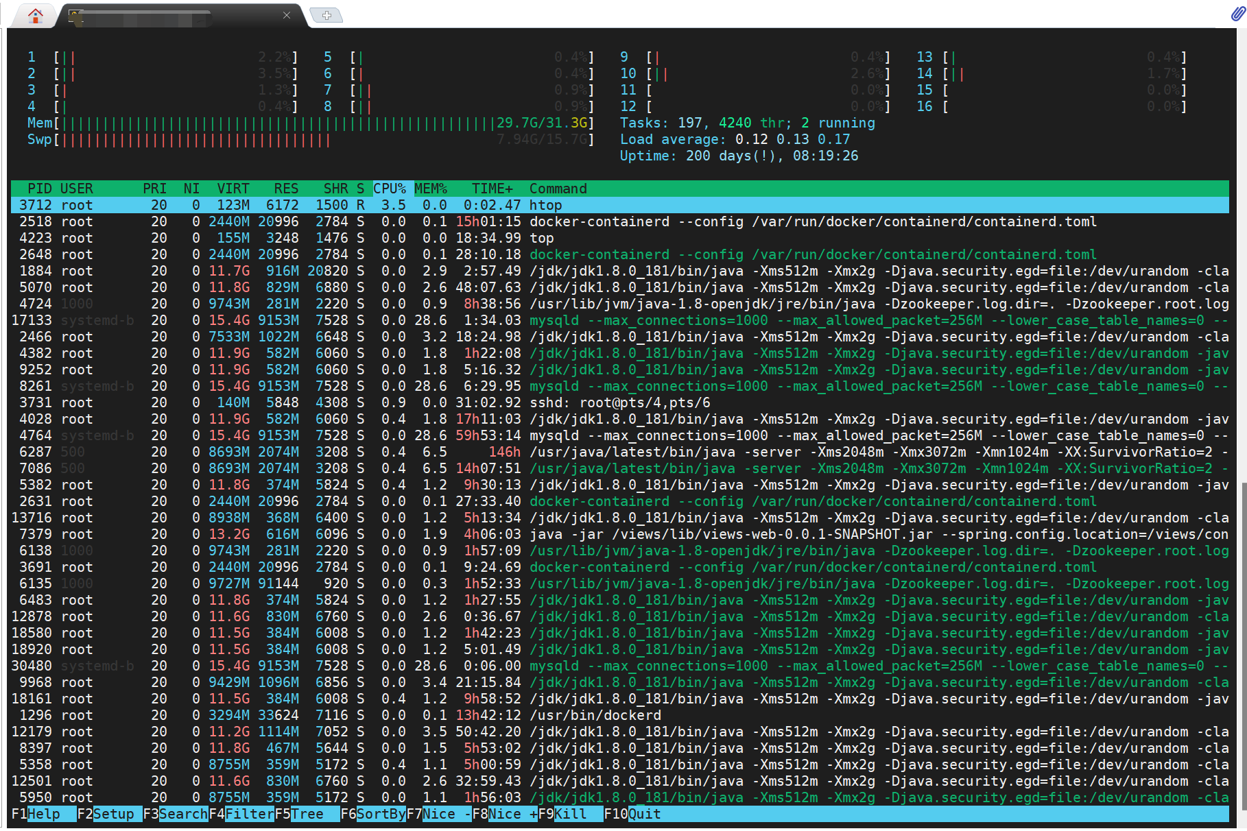Select zookeeper java row PID 4724
The width and height of the screenshot is (1247, 831).
tap(620, 304)
